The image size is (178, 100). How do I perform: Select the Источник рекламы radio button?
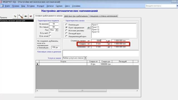(66, 31)
